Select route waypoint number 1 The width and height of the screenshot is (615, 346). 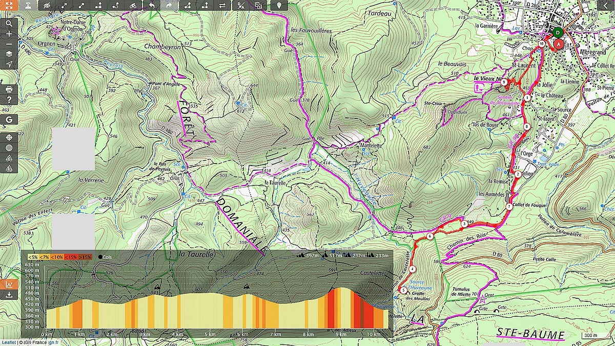pyautogui.click(x=527, y=97)
